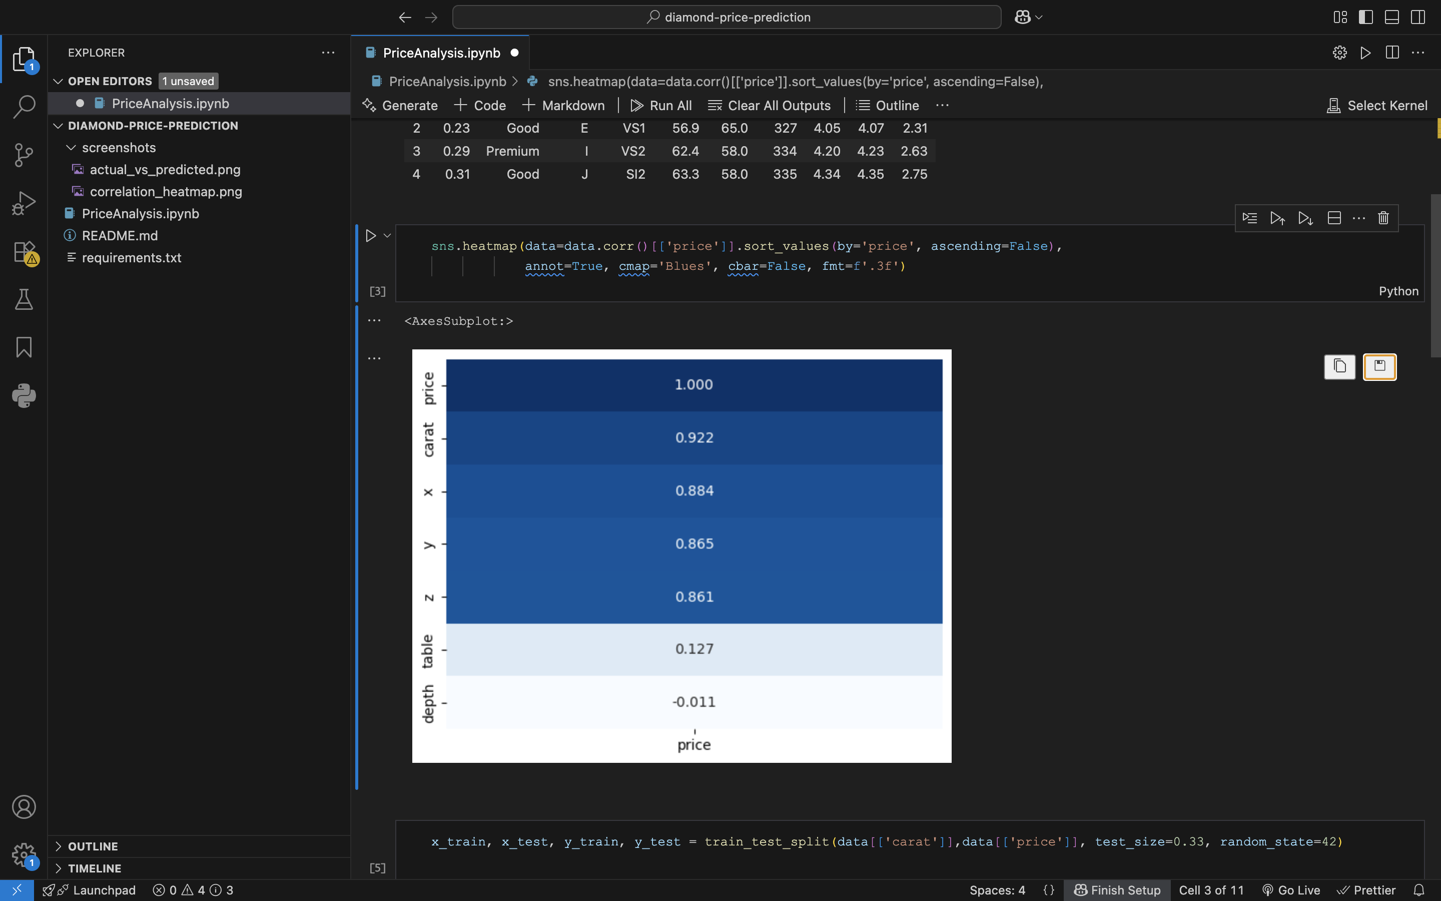Open the Testing flask view
Screen dimensions: 1441x901
(24, 299)
